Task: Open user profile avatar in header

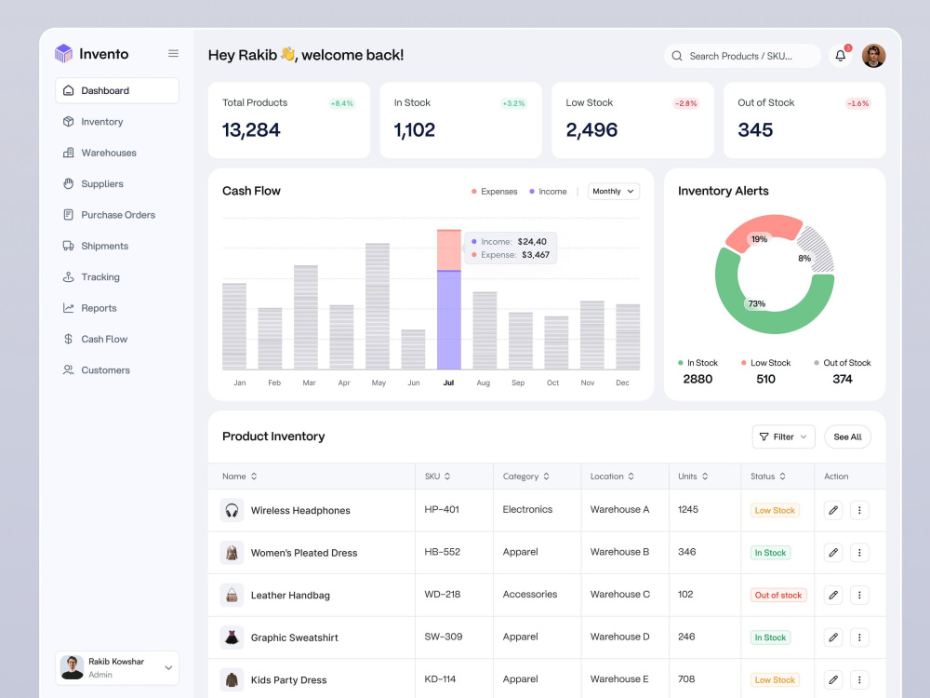Action: [x=873, y=56]
